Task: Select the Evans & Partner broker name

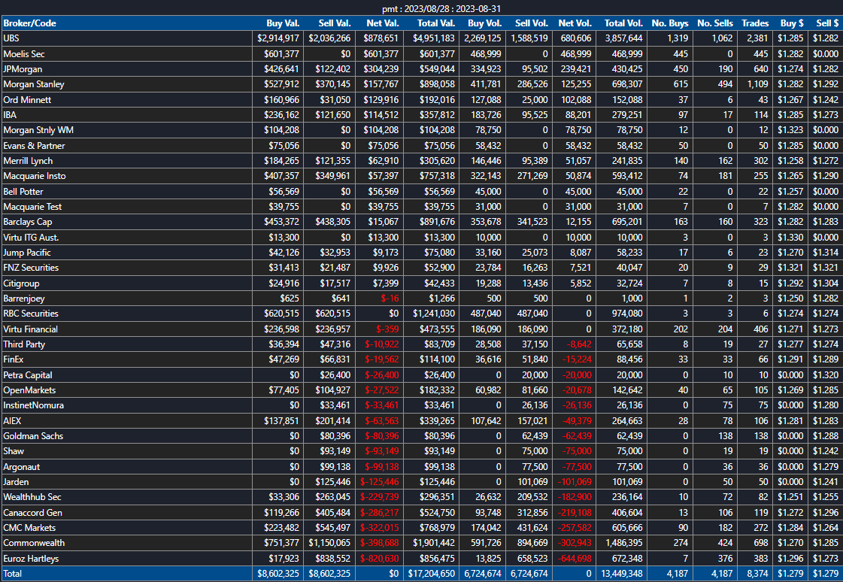Action: click(x=34, y=146)
